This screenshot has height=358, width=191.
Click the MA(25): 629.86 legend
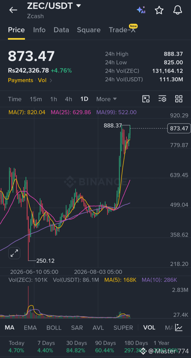(x=71, y=112)
